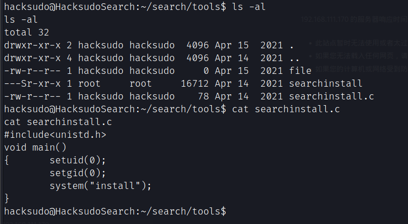Click the "void main()" line
The height and width of the screenshot is (224, 408).
(x=35, y=147)
